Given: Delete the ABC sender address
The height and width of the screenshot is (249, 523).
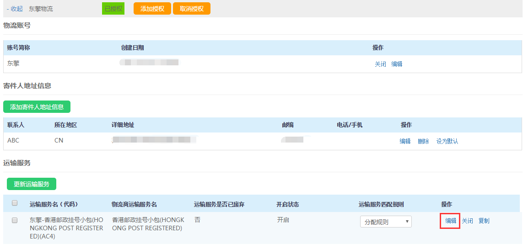Looking at the screenshot, I should point(423,141).
